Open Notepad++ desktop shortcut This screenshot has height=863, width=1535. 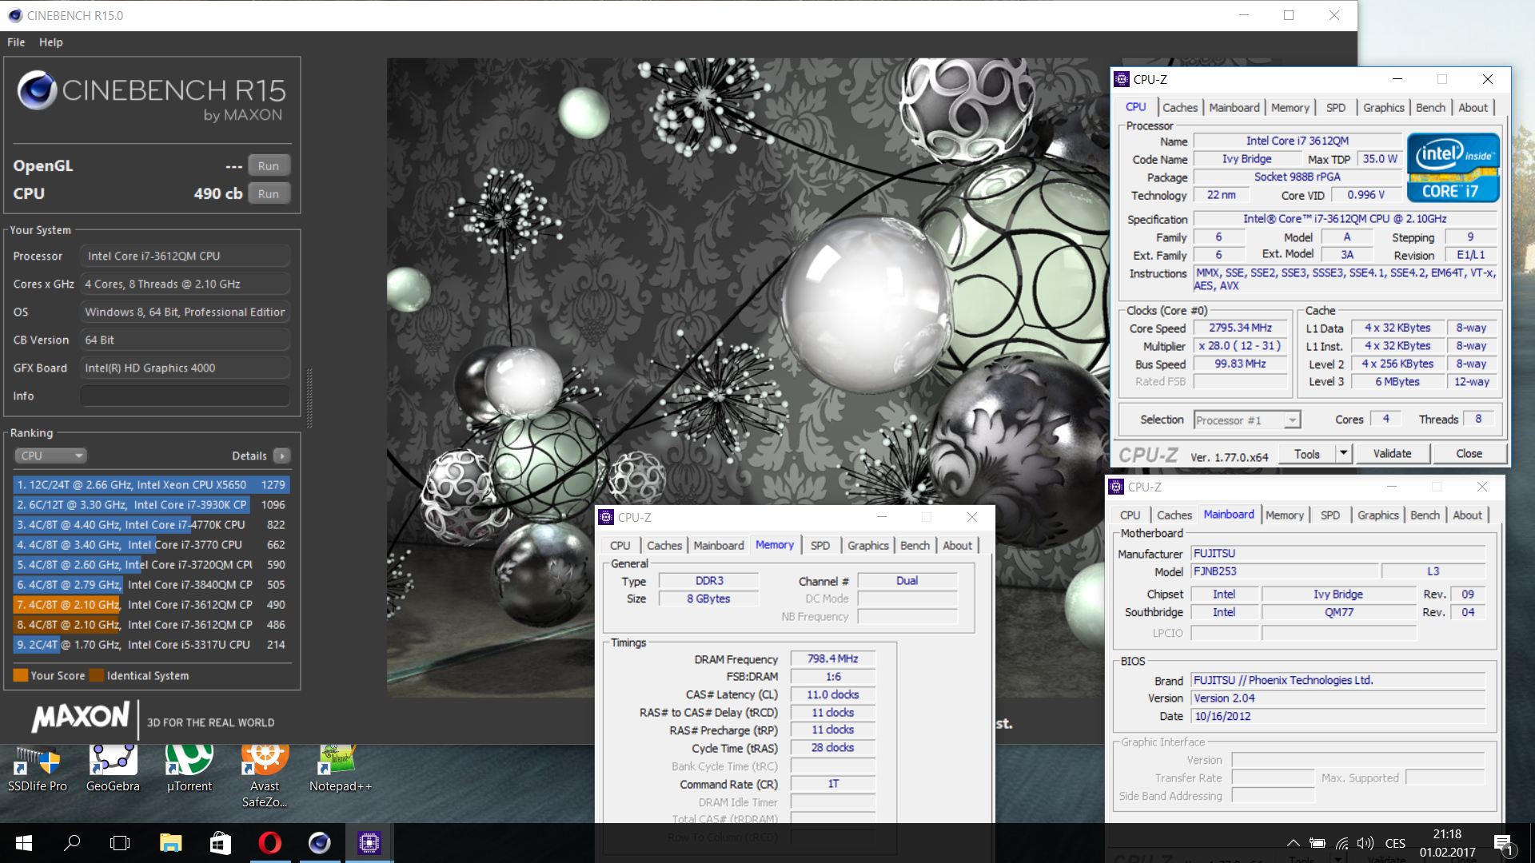[340, 769]
